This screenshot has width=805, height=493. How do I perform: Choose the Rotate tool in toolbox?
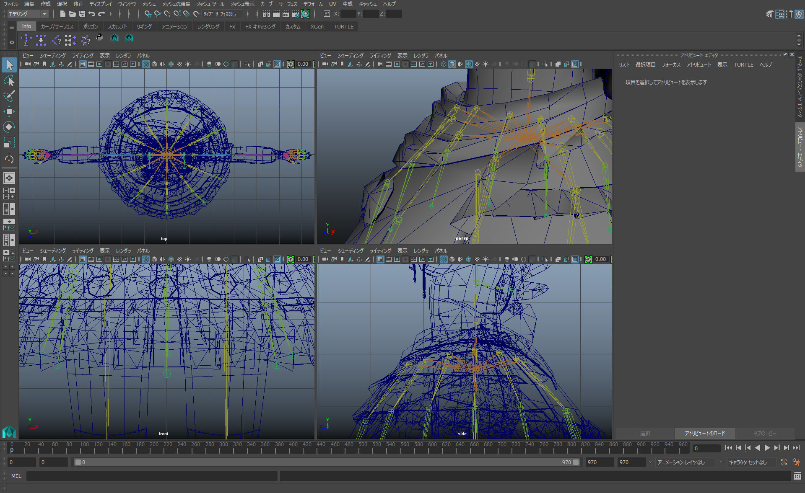coord(9,127)
